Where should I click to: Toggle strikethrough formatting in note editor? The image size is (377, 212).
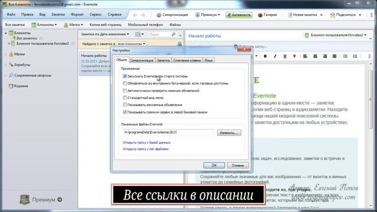(295, 57)
